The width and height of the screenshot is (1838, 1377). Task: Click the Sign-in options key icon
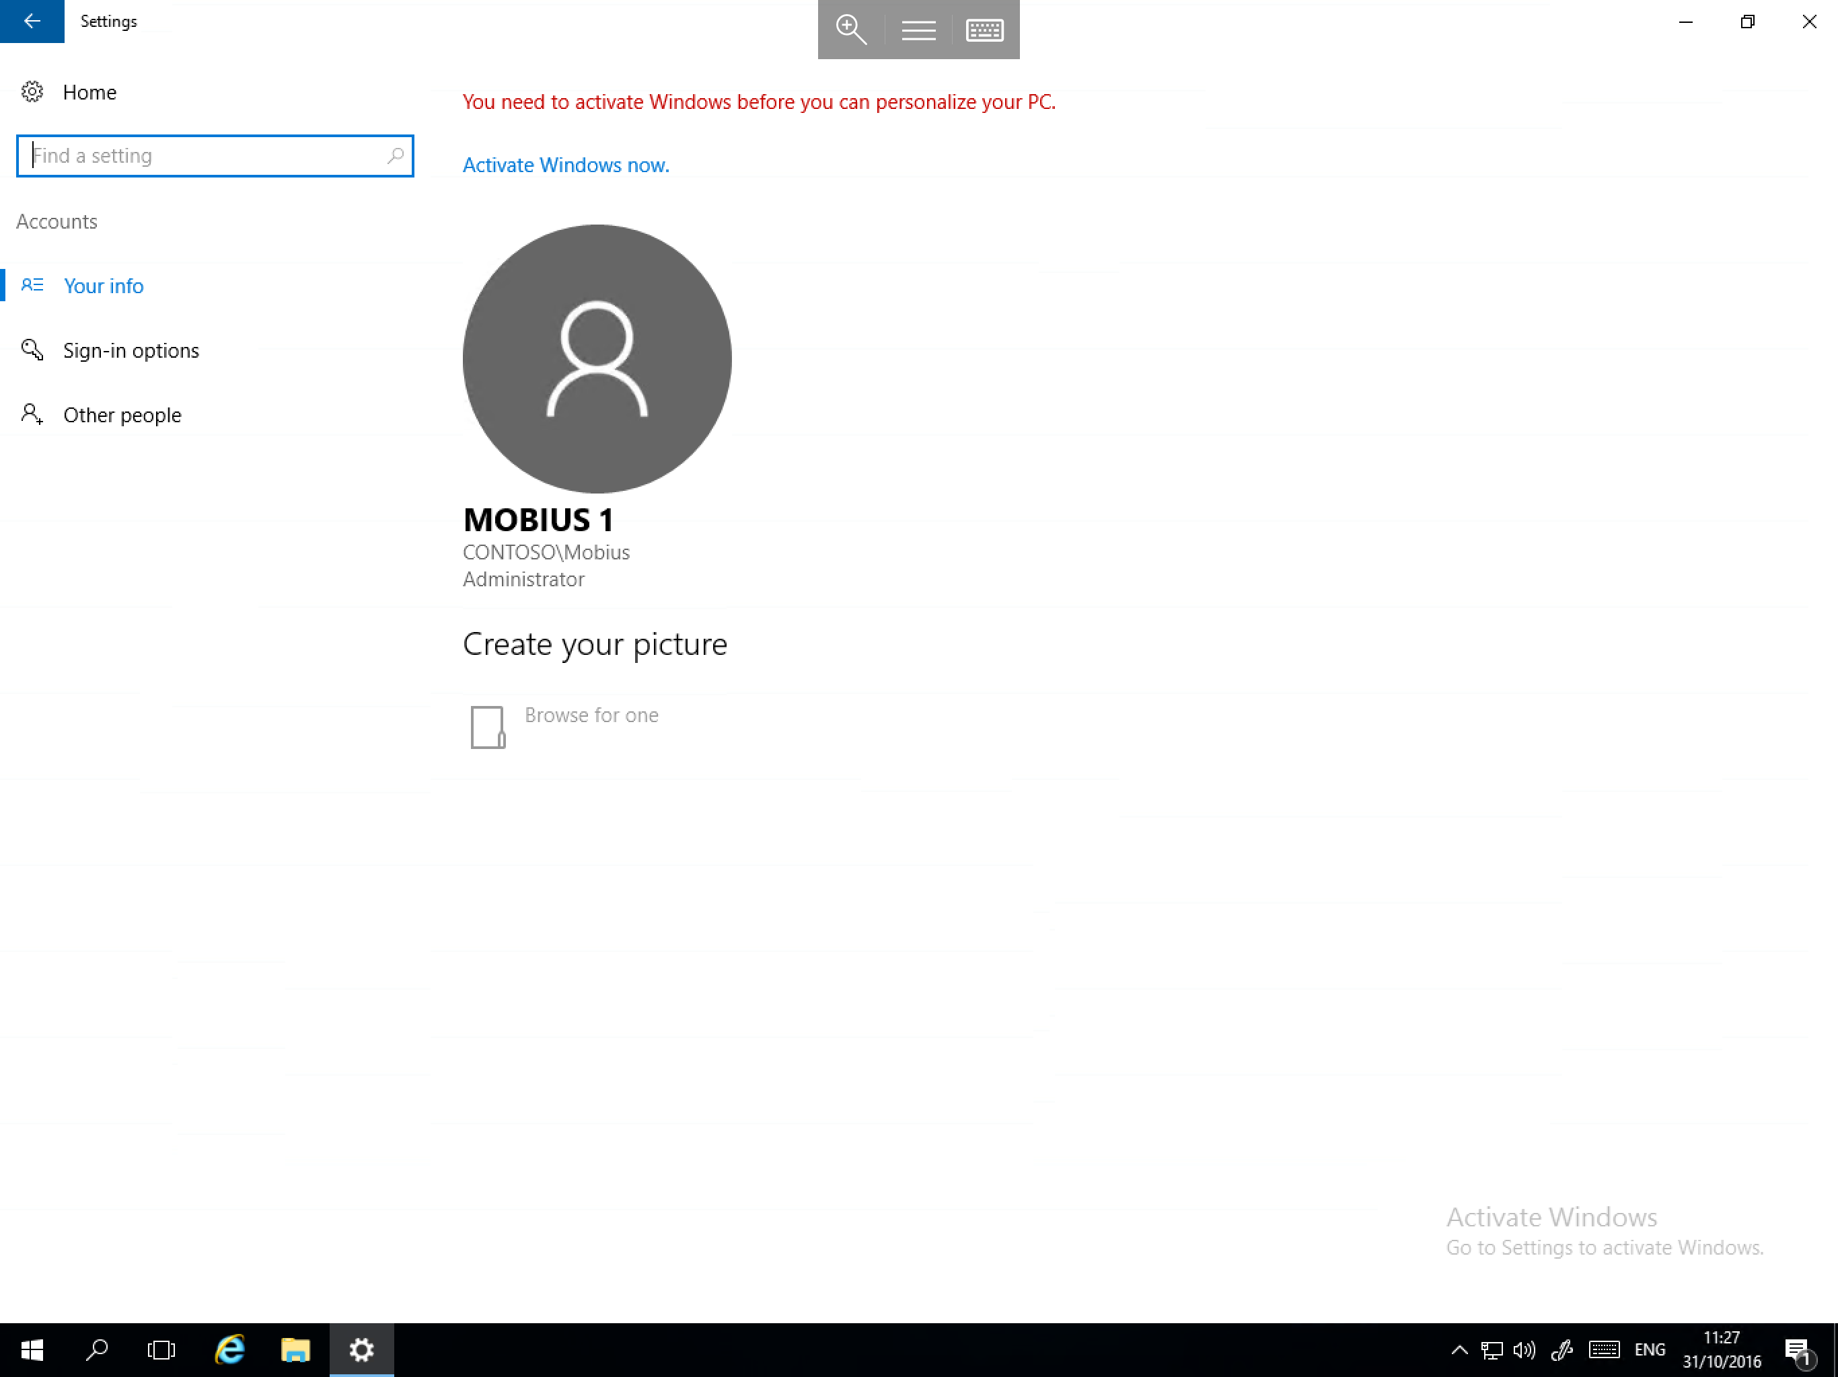[x=32, y=350]
